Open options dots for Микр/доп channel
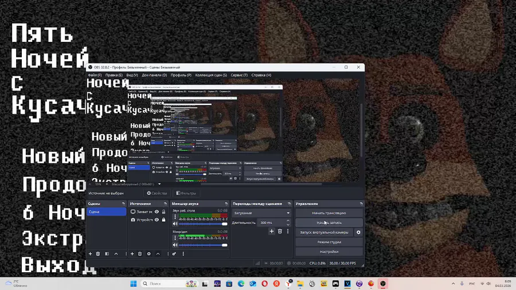Screen dimensions: 516x290 pos(175,238)
